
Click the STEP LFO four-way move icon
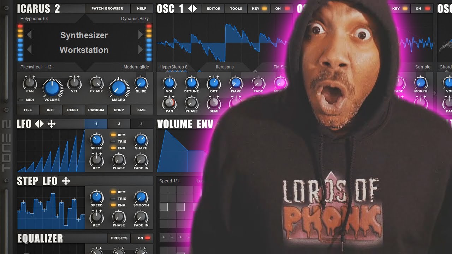pyautogui.click(x=66, y=181)
